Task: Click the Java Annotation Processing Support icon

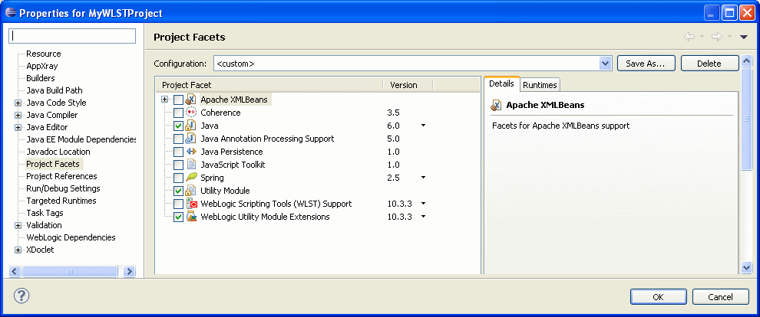Action: (x=191, y=139)
